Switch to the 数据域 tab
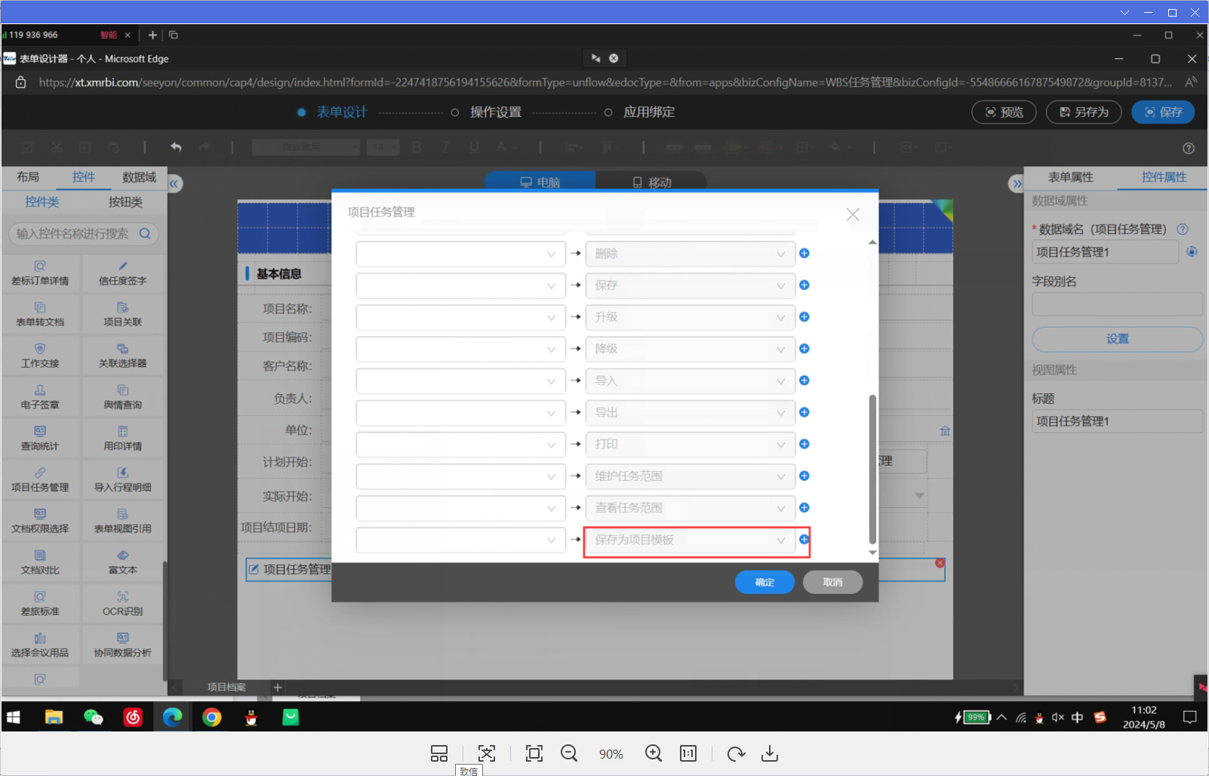This screenshot has width=1209, height=776. 139,177
